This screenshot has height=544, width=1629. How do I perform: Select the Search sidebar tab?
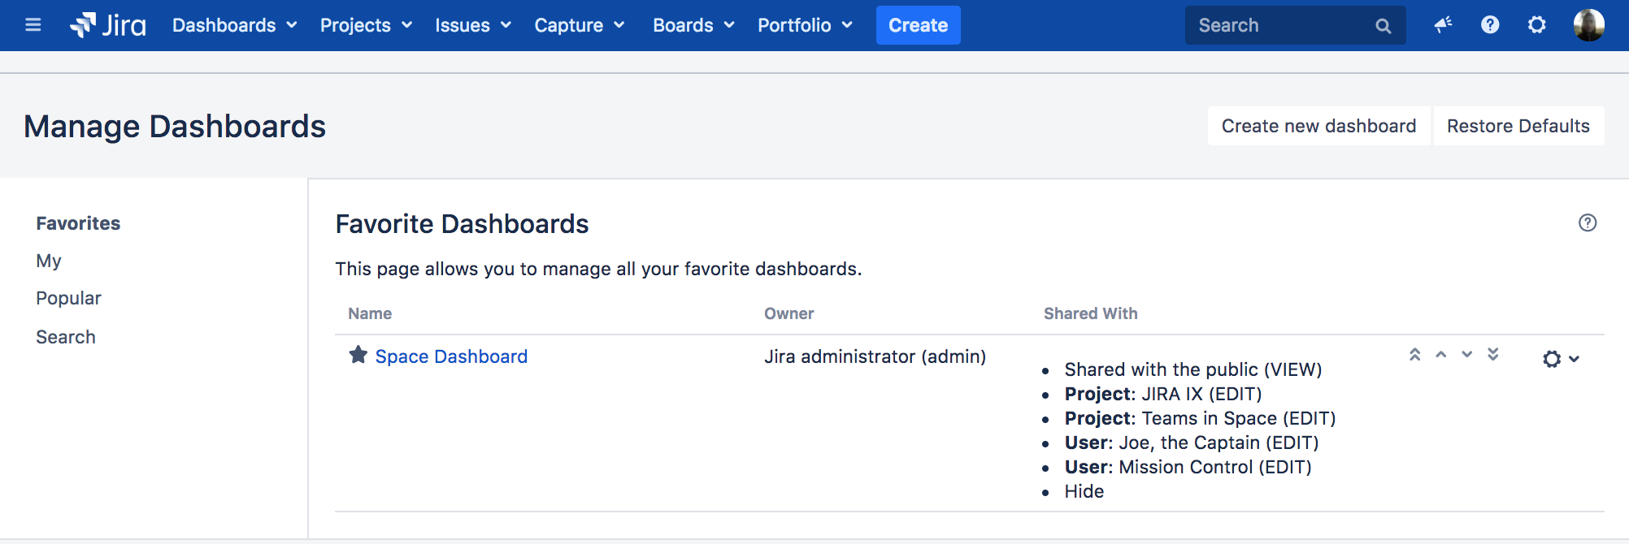[x=66, y=337]
